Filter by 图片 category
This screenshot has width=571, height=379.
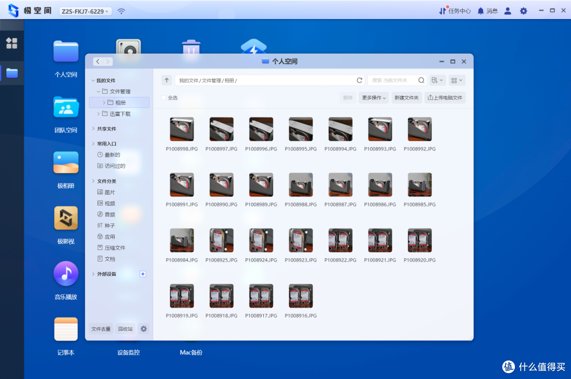coord(106,192)
